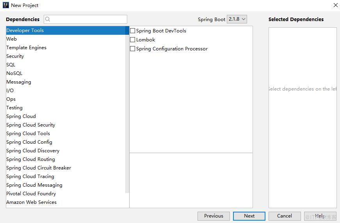Select the Security category
Viewport: 340px width, 223px height.
tap(66, 56)
